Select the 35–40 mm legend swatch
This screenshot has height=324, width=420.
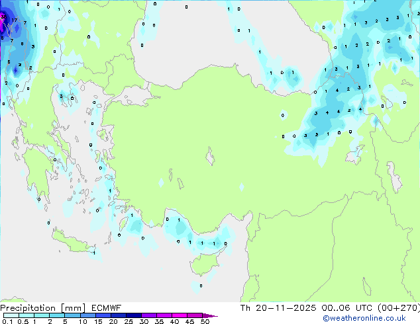click(164, 315)
